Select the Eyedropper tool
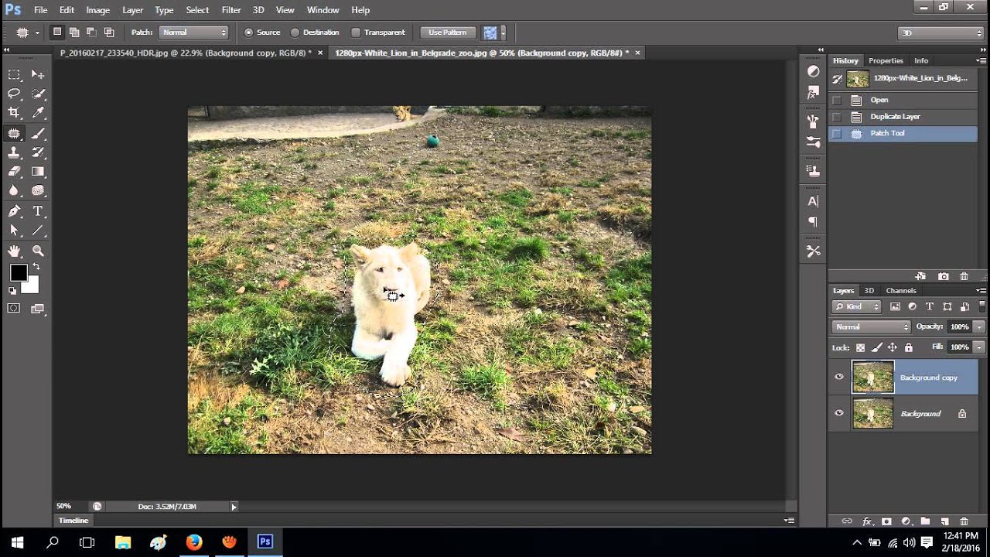Image resolution: width=990 pixels, height=557 pixels. point(38,113)
